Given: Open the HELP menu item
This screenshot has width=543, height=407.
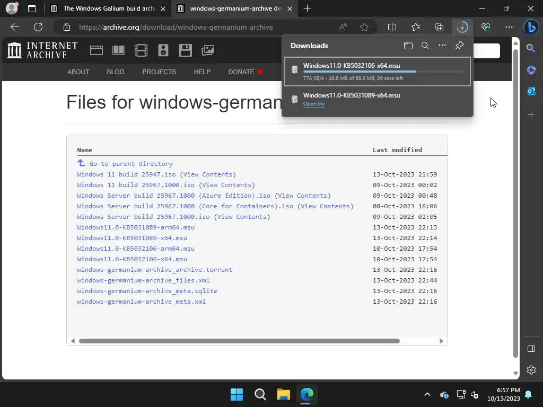Looking at the screenshot, I should pyautogui.click(x=202, y=72).
